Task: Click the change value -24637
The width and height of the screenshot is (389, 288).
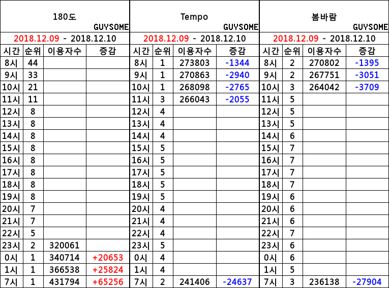Action: [237, 282]
